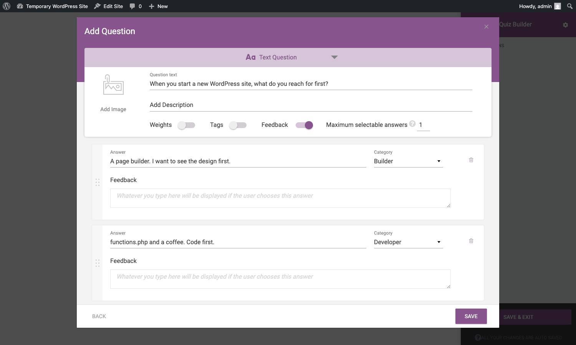The image size is (576, 345).
Task: Click the auto saved help icon
Action: (x=478, y=338)
